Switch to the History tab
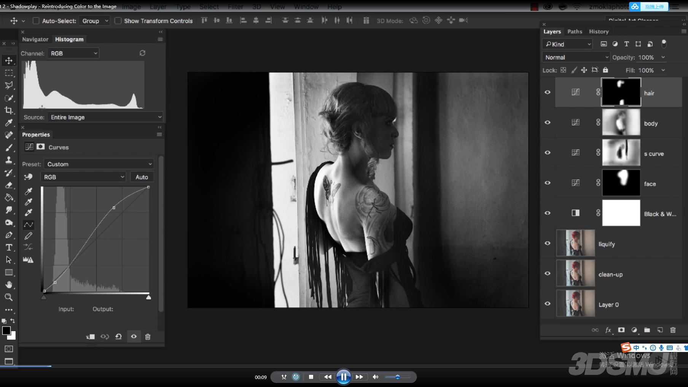This screenshot has width=688, height=387. [x=599, y=32]
